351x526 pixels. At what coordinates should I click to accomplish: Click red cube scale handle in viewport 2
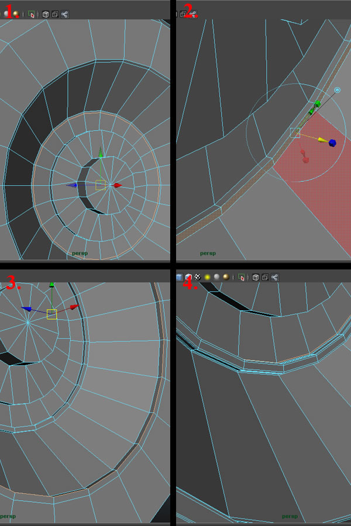305,160
